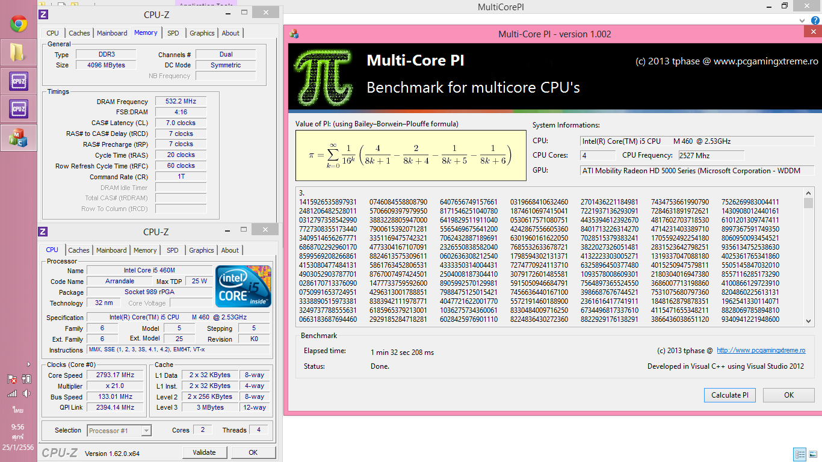Activate the Multi-Core PI taskbar icon
The height and width of the screenshot is (462, 822).
click(18, 137)
